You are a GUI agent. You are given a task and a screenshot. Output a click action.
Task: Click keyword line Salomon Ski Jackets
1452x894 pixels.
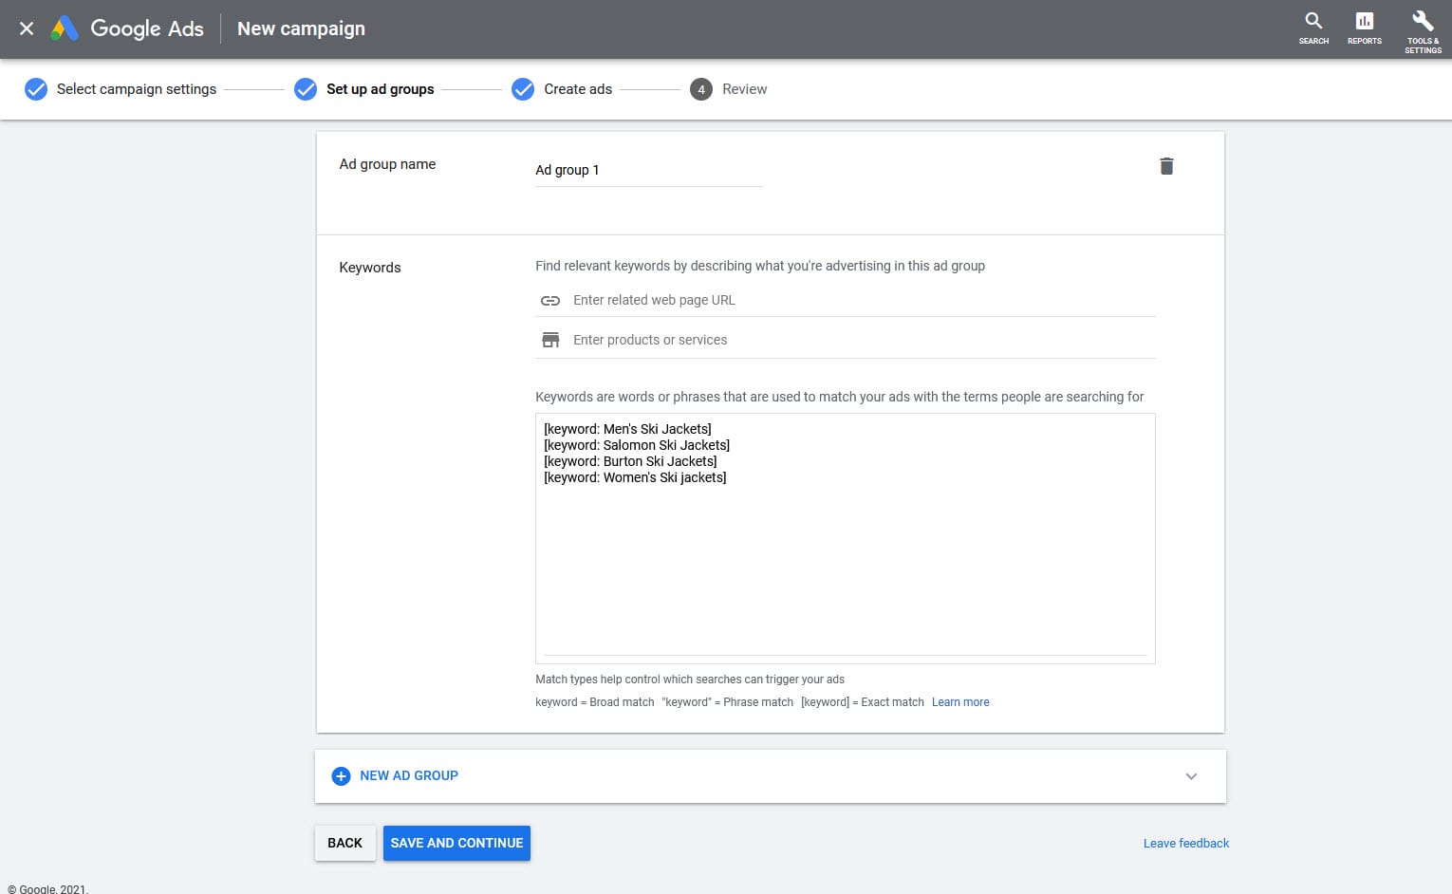pyautogui.click(x=637, y=445)
